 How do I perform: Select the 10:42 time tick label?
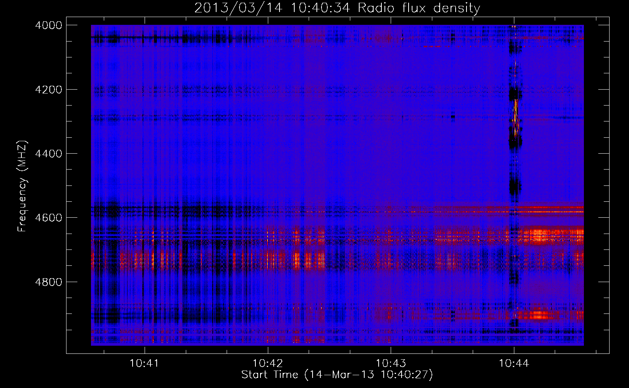(x=267, y=364)
